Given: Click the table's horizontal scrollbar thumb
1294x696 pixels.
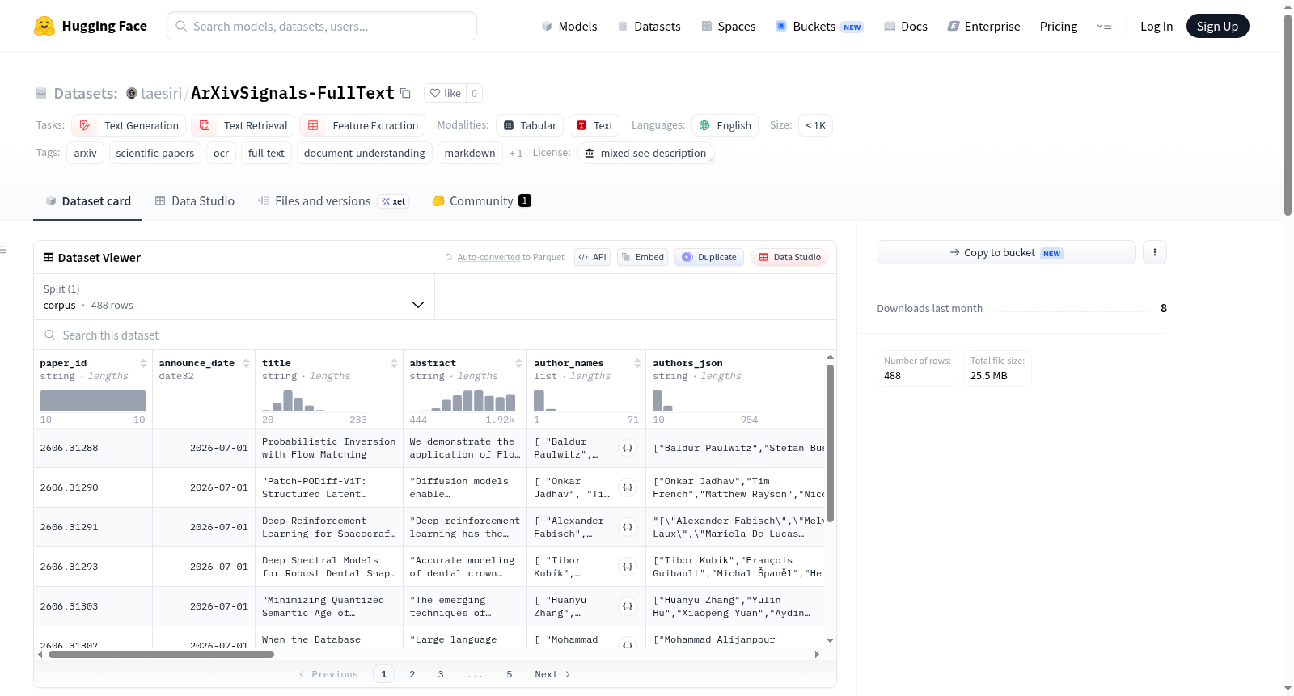Looking at the screenshot, I should click(161, 654).
